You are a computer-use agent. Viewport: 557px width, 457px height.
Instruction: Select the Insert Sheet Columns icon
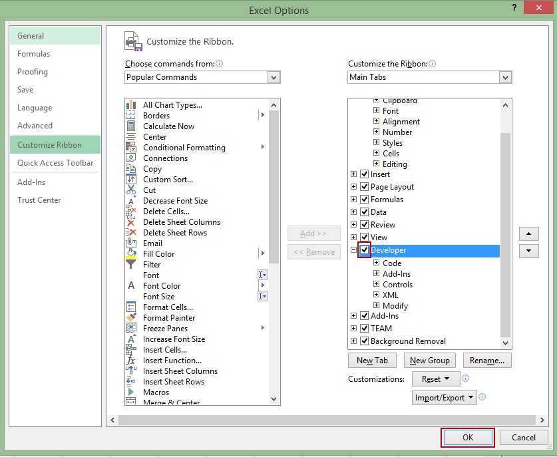point(131,371)
